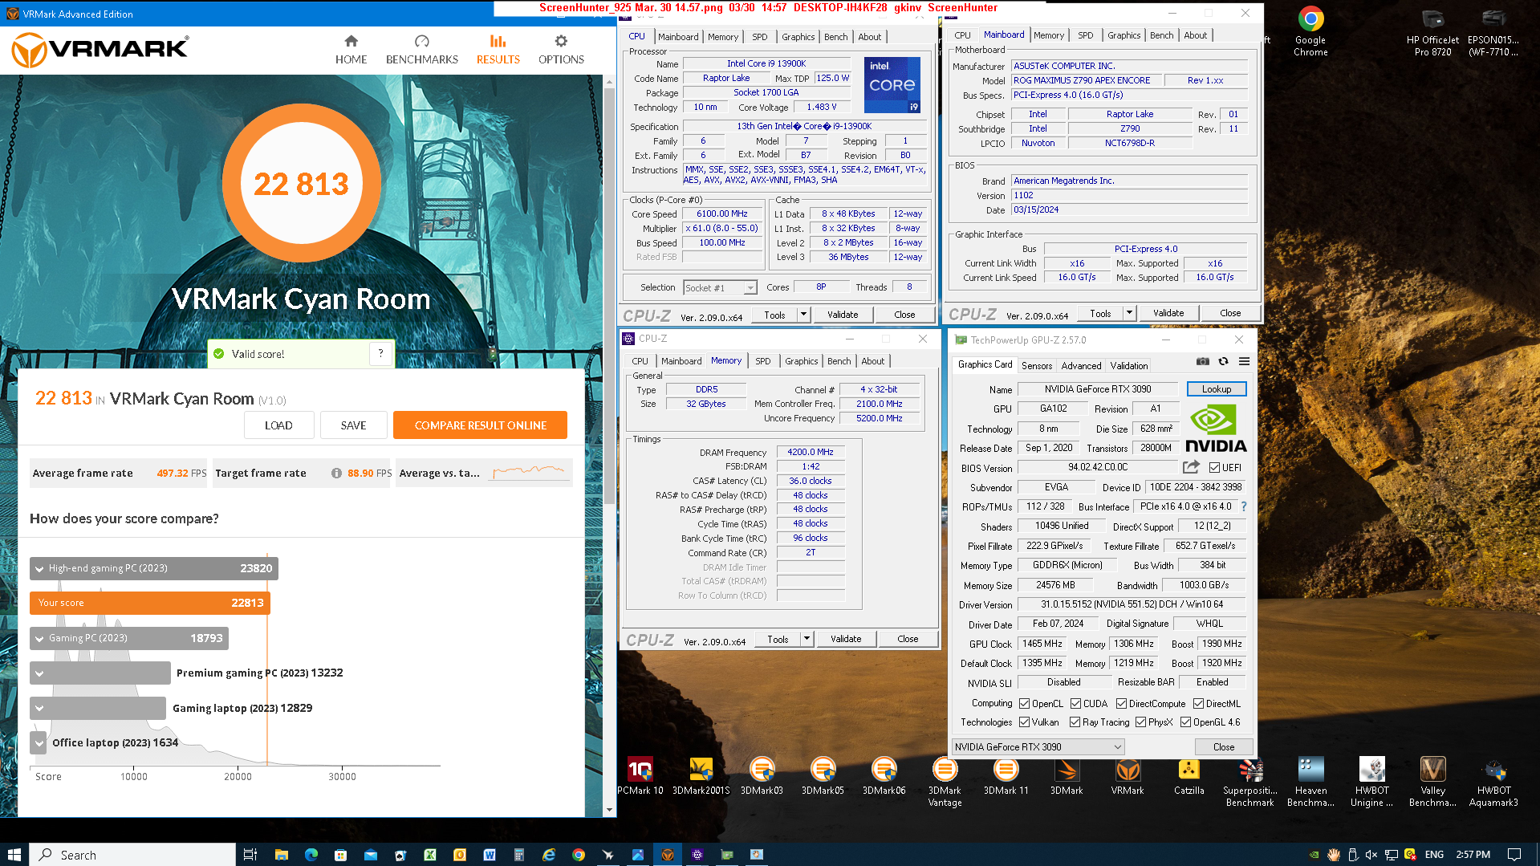1540x866 pixels.
Task: Open VRMark desktop shortcut
Action: [x=1128, y=777]
